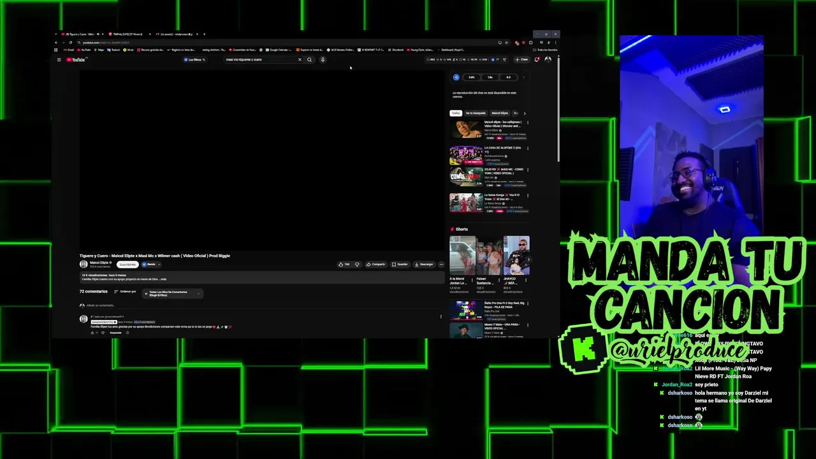
Task: Open the comment filter dropdown
Action: point(172,293)
